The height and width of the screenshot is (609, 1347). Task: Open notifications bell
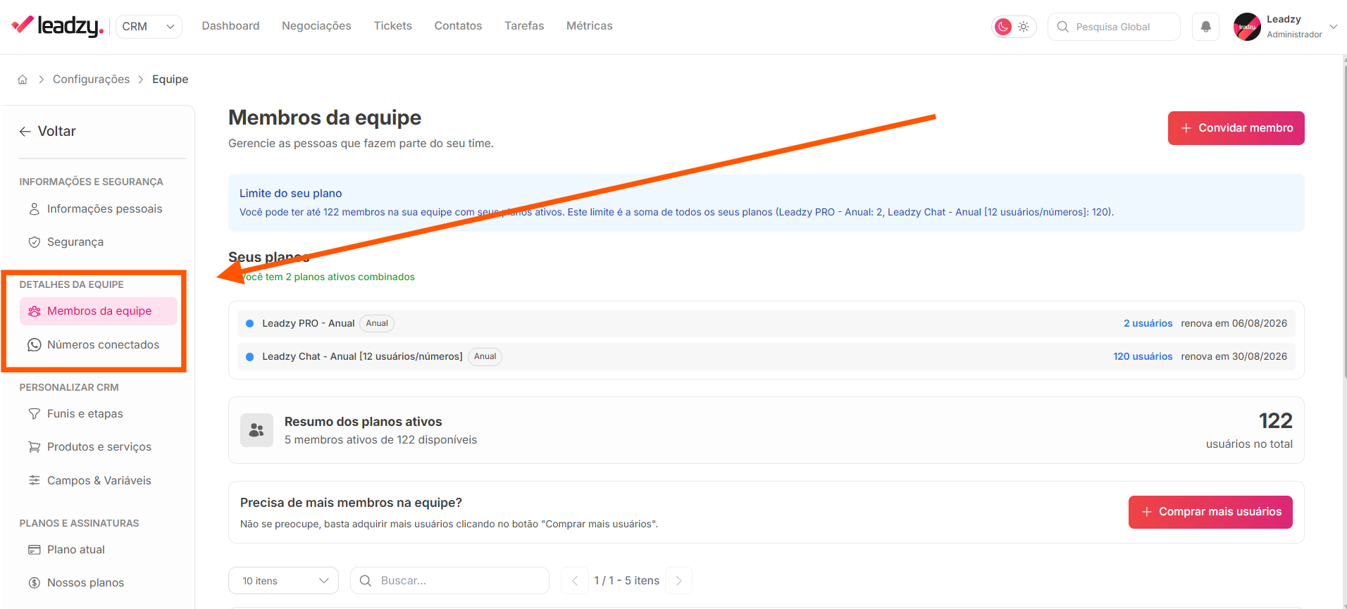[x=1206, y=27]
